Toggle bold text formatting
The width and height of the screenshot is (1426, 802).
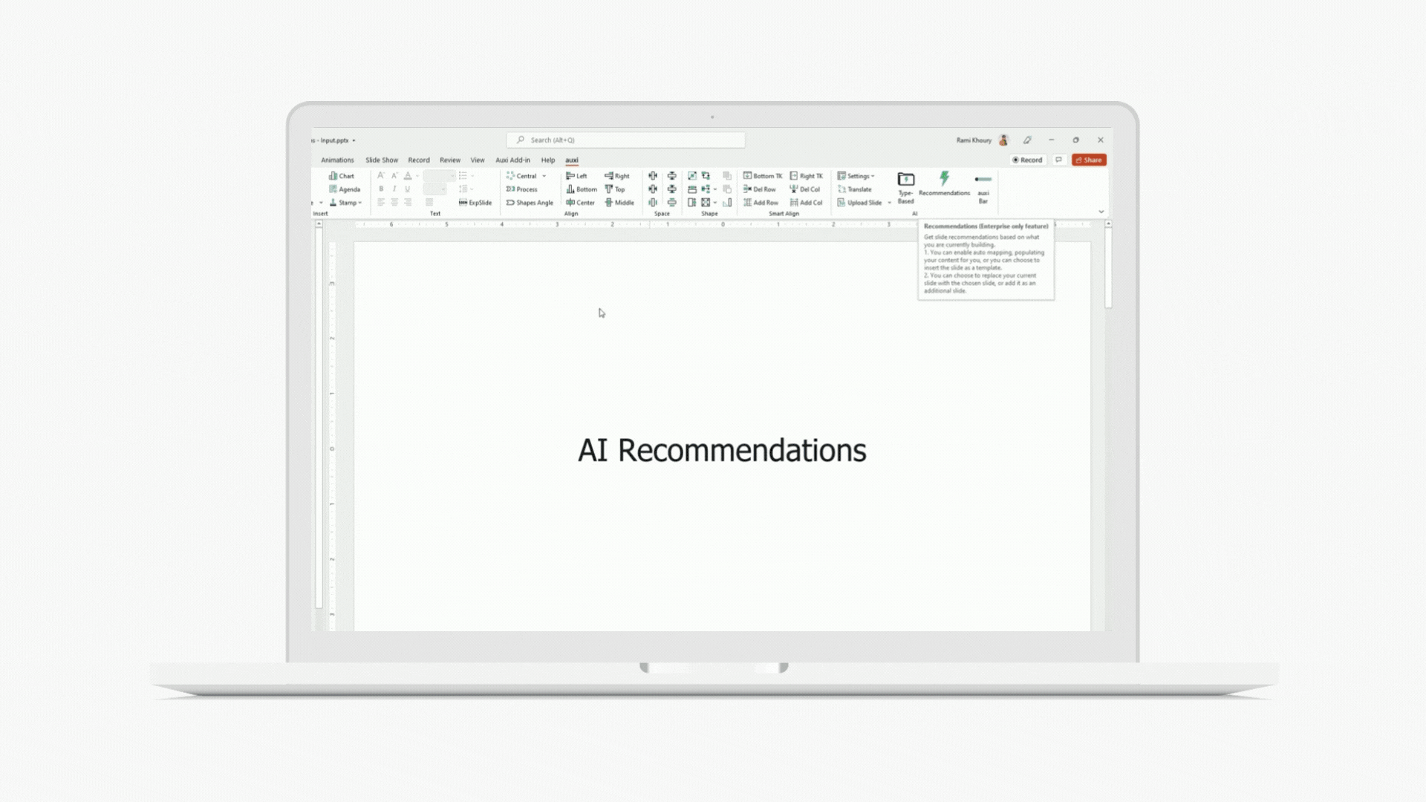pos(381,189)
